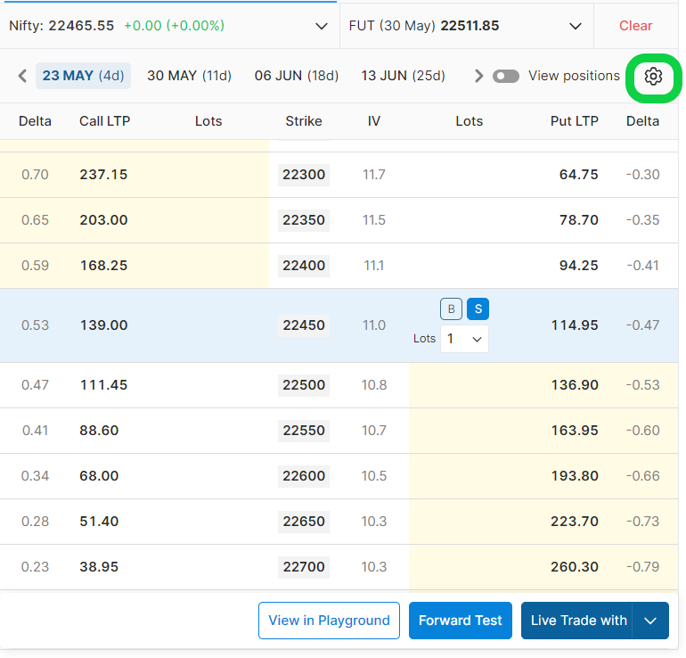Screen dimensions: 686x658
Task: Click the Clear button
Action: click(x=636, y=26)
